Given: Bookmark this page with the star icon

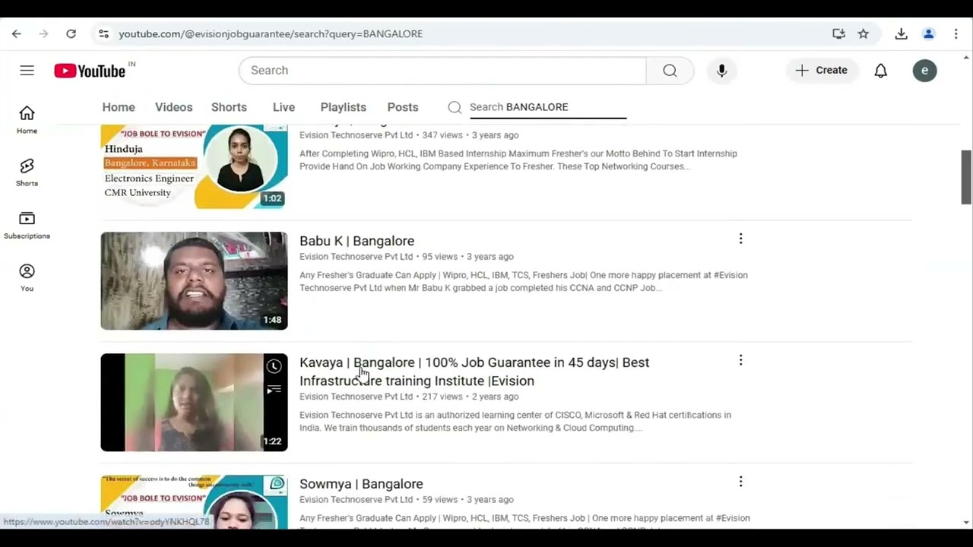Looking at the screenshot, I should [x=864, y=33].
